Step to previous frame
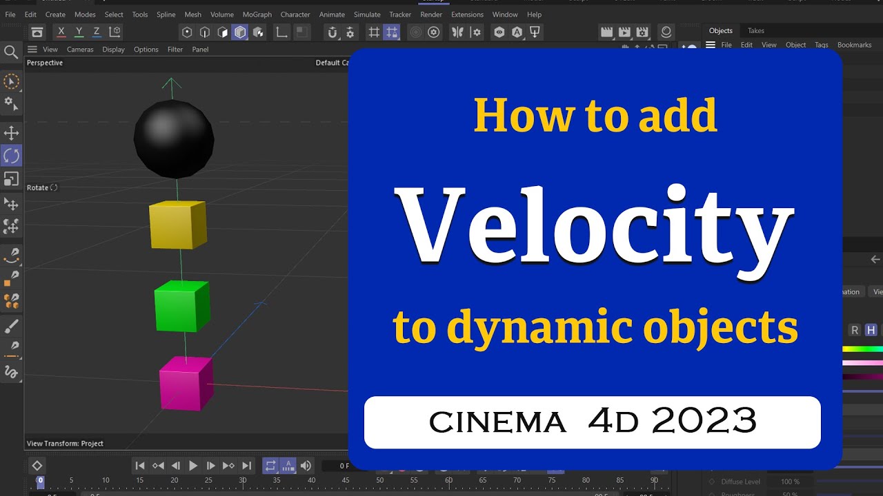Screen dimensions: 883x496 click(175, 466)
